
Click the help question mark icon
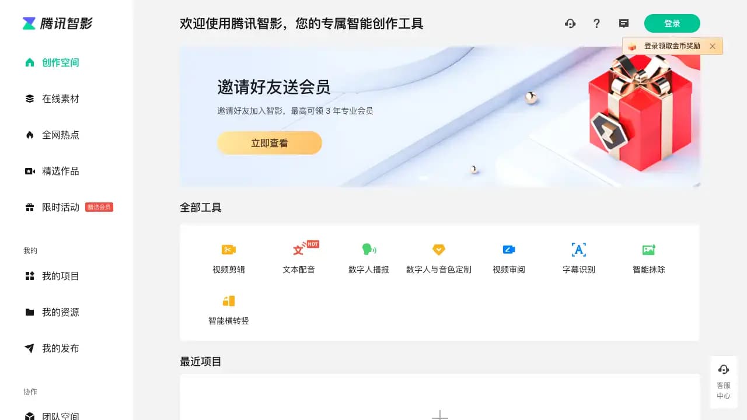tap(596, 23)
